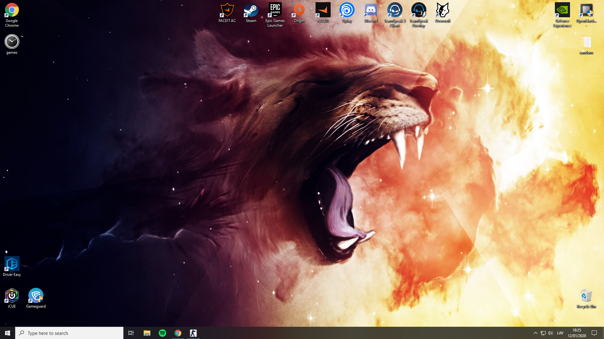The height and width of the screenshot is (339, 604).
Task: Open Epic Games Launcher shortcut
Action: point(275,15)
